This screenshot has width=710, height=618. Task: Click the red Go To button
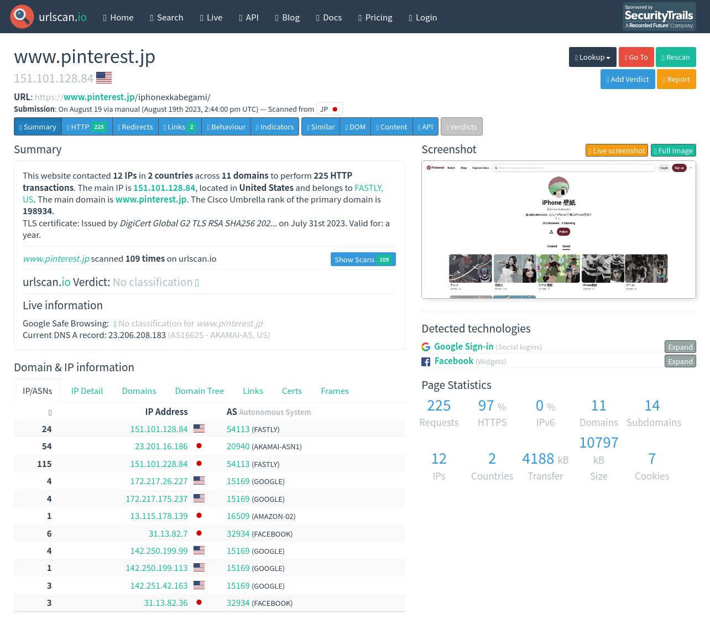click(x=636, y=57)
